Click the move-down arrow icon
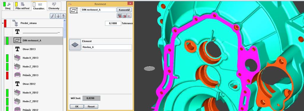This screenshot has width=304, height=111. tap(58, 16)
